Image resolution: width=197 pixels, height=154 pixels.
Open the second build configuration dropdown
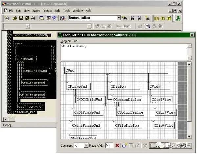coord(90,26)
